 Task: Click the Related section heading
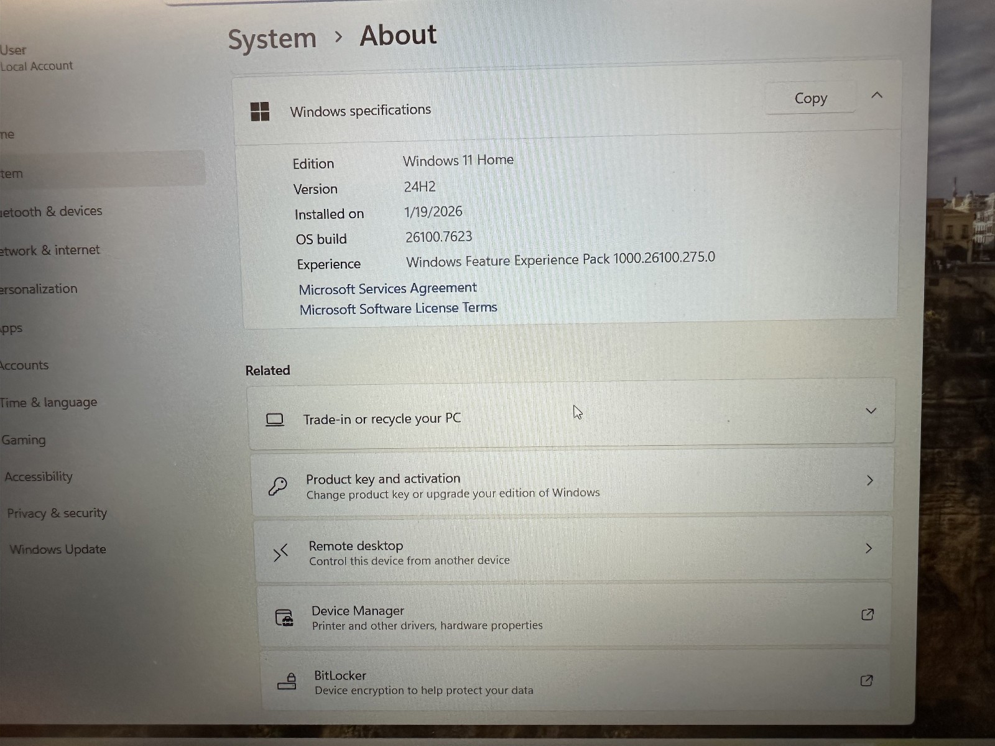tap(267, 371)
